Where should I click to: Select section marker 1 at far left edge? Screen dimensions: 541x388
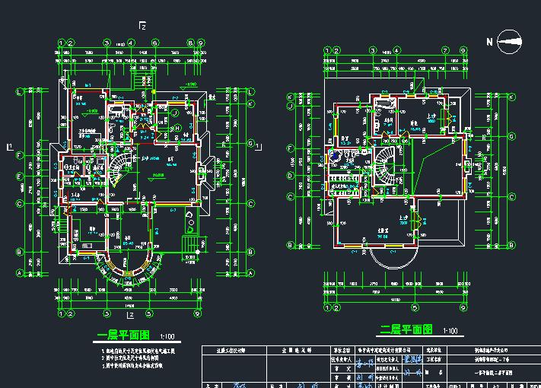click(8, 146)
